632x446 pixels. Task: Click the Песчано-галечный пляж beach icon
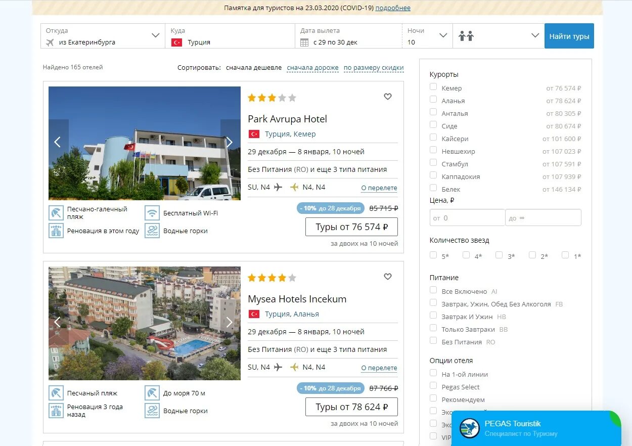point(56,213)
